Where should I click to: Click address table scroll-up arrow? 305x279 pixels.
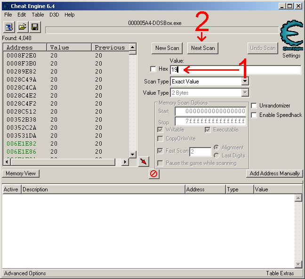298,198
